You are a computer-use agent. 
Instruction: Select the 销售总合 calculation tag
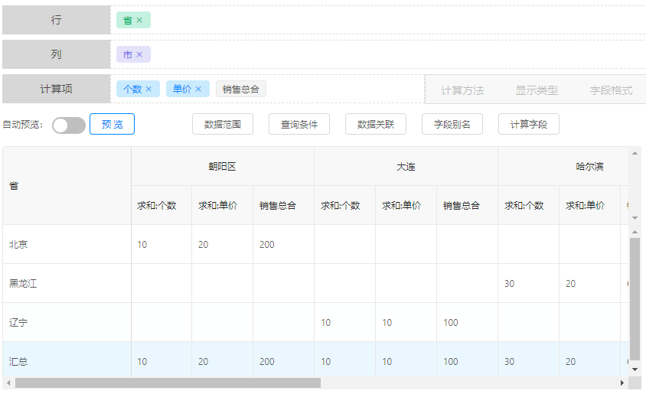coord(240,90)
